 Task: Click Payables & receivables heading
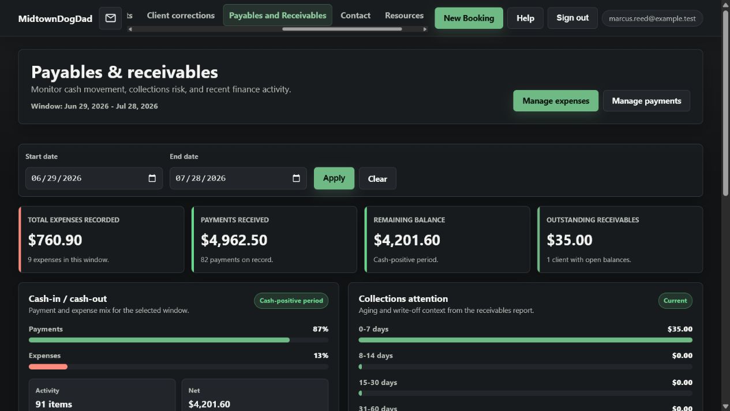pyautogui.click(x=125, y=72)
